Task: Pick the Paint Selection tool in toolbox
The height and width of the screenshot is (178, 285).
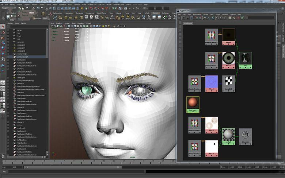Action: click(x=3, y=38)
